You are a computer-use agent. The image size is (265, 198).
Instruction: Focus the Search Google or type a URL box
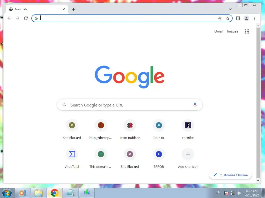coord(130,105)
